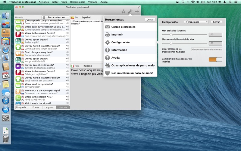The width and height of the screenshot is (241, 151).
Task: Toggle the 'Cambiar idioma a igualar' switch
Action: point(215,59)
